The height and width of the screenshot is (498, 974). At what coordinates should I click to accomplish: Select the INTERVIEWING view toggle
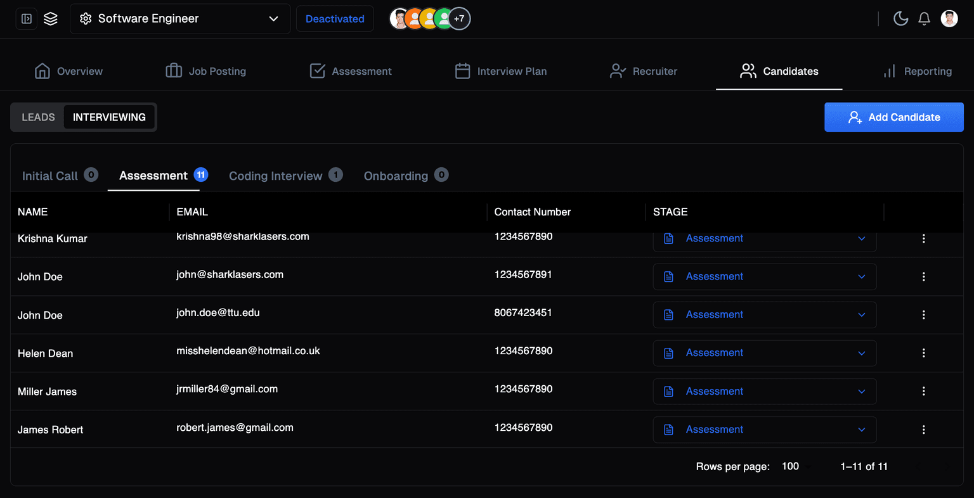109,117
